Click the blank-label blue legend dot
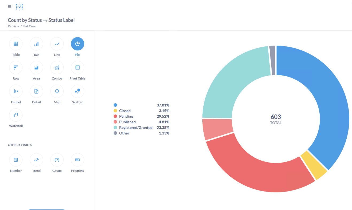The height and width of the screenshot is (210, 352). click(x=115, y=105)
